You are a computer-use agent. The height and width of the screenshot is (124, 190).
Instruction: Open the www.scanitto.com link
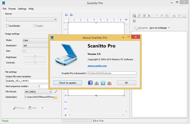(x=97, y=66)
